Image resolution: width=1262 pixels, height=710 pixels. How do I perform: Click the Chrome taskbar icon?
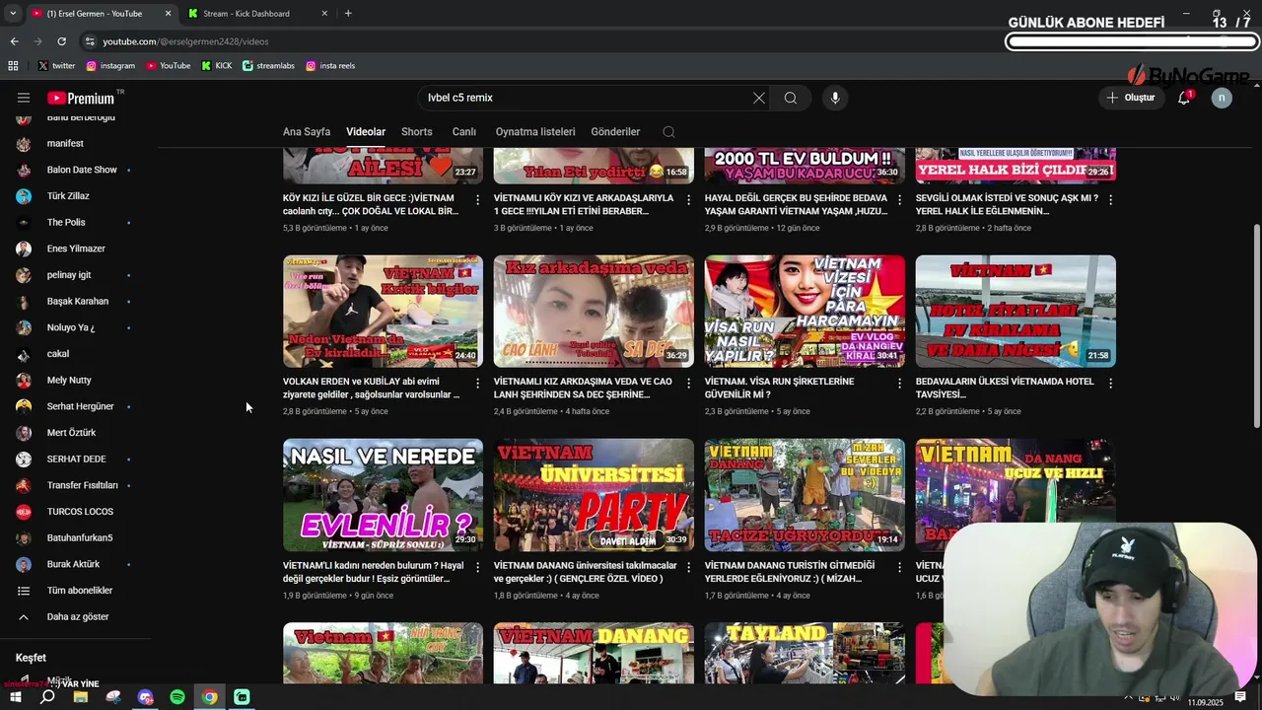point(210,697)
